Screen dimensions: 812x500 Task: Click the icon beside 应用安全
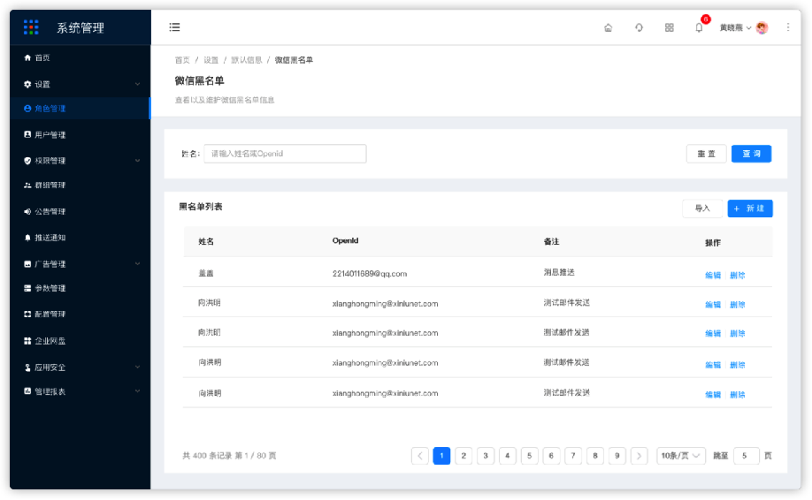27,367
